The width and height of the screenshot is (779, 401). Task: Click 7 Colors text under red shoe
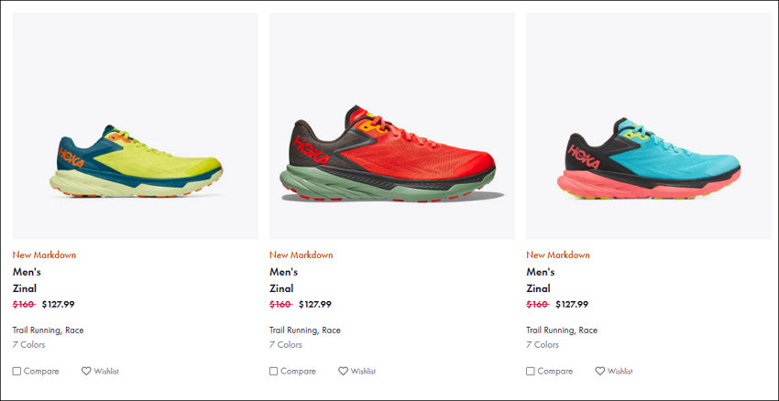pos(286,344)
